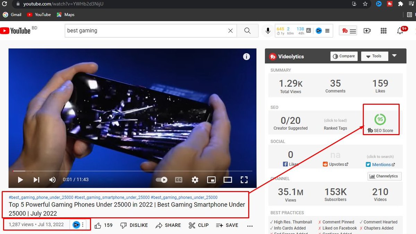Open the Channelytics button

[384, 176]
